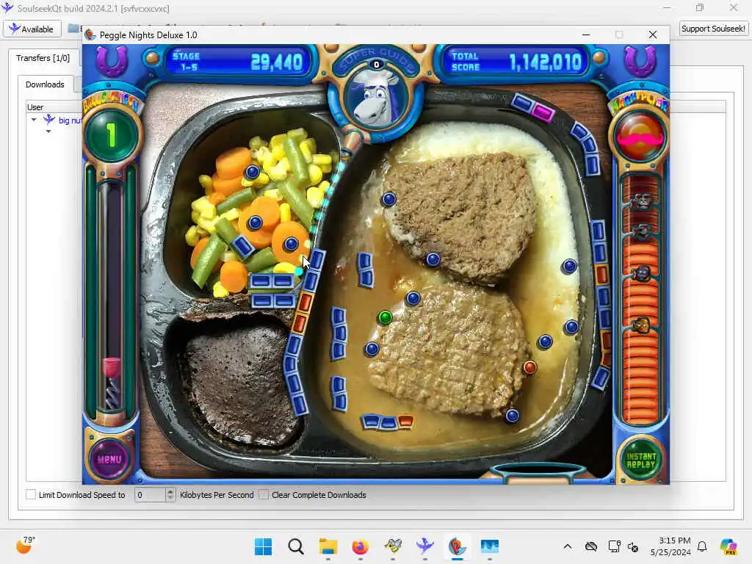Screen dimensions: 752x564
Task: Click the topmost blue peg in vegetables
Action: (x=253, y=172)
